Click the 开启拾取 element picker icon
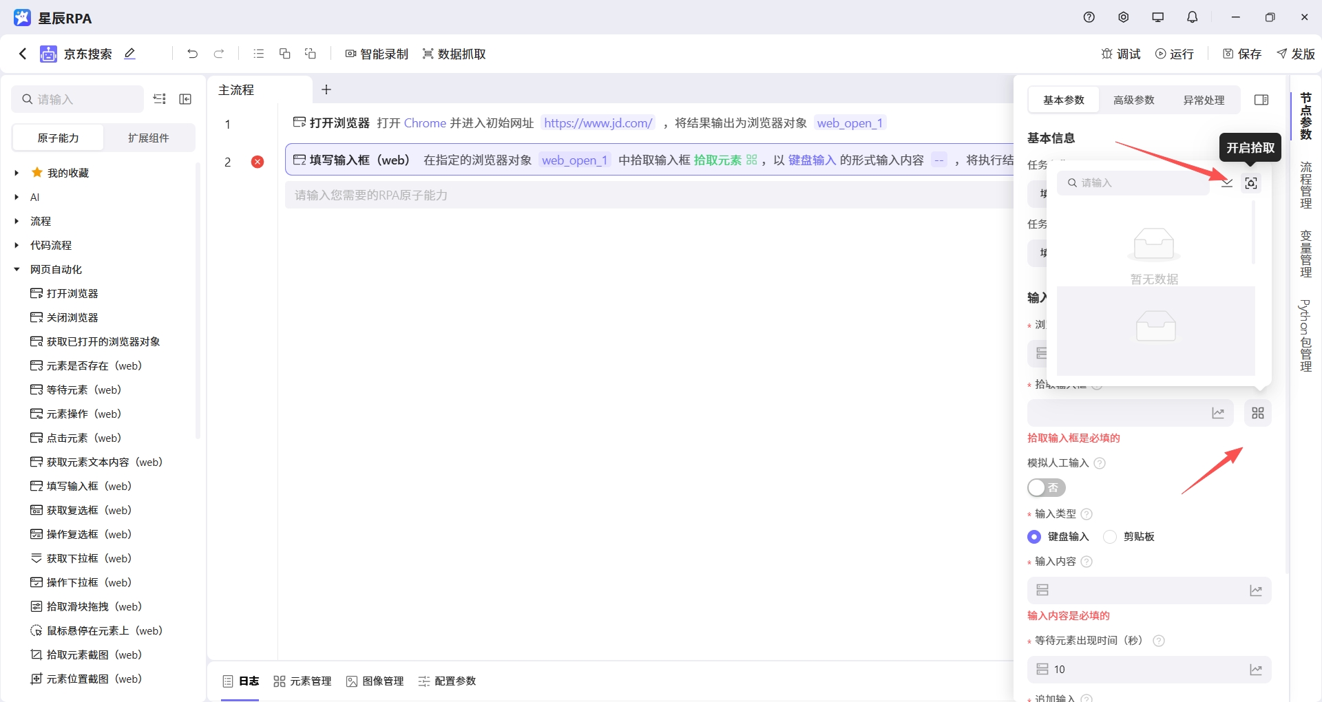The width and height of the screenshot is (1322, 702). (1252, 182)
